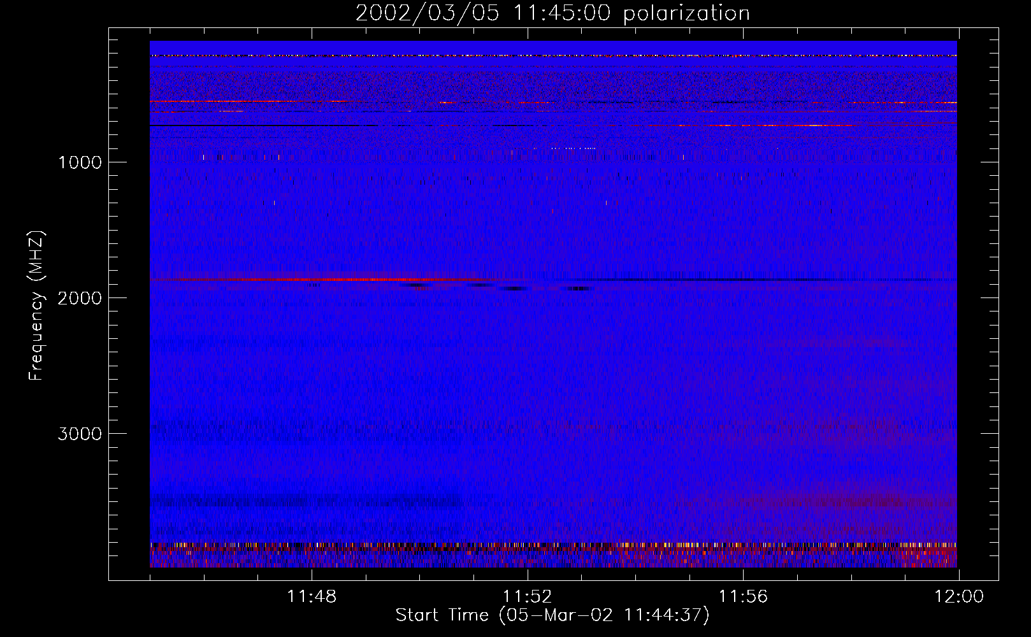Click the 11:48 time tick label

pos(312,597)
